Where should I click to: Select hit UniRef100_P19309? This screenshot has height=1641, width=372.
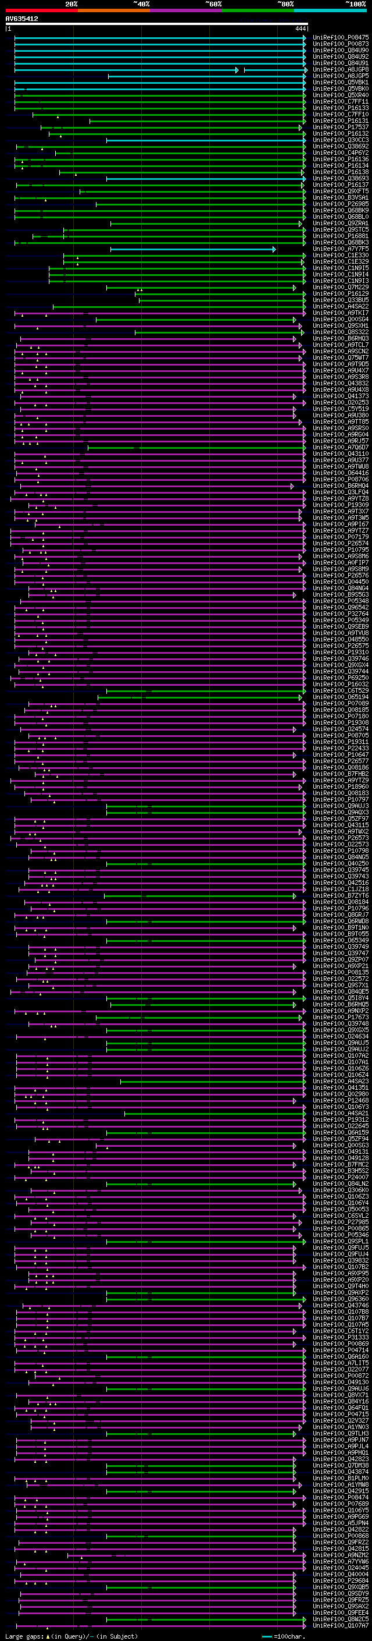341,505
